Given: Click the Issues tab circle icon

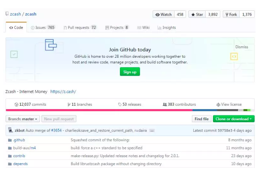Looking at the screenshot, I should [x=33, y=28].
